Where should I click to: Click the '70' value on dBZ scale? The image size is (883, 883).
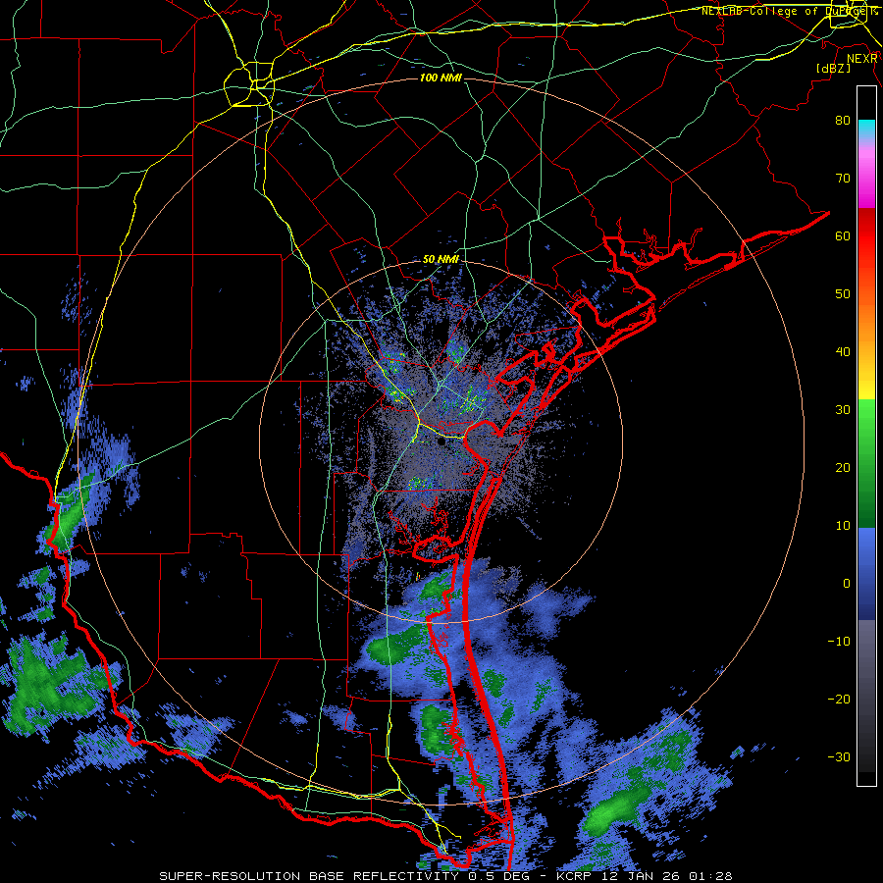(x=843, y=178)
